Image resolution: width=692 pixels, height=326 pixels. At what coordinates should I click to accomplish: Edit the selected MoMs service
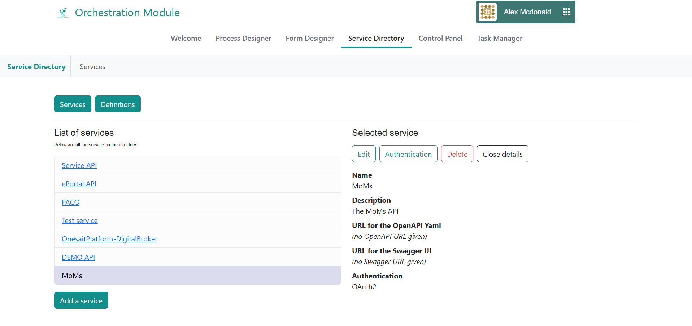[364, 154]
